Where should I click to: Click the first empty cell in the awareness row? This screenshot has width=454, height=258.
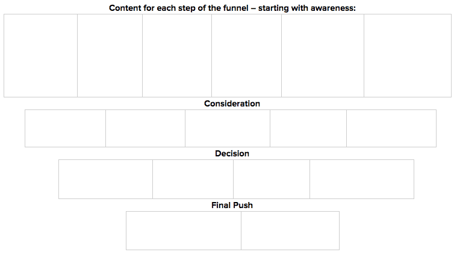tap(40, 55)
